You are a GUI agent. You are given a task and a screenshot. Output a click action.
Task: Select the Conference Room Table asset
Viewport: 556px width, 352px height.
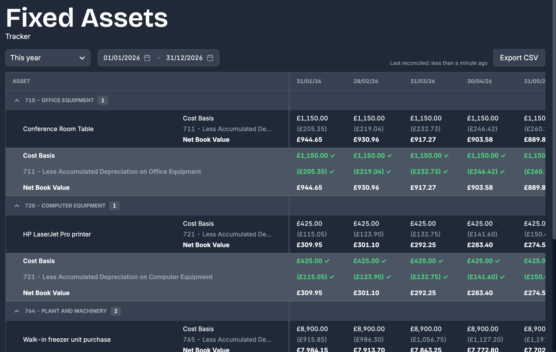58,129
